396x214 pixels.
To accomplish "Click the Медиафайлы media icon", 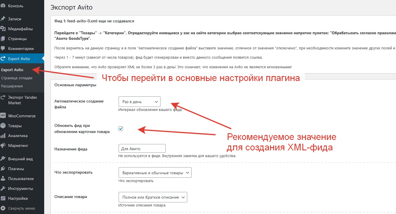I will pos(3,29).
